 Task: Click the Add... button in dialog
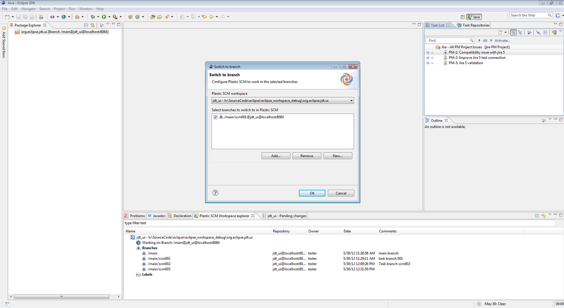pos(276,156)
